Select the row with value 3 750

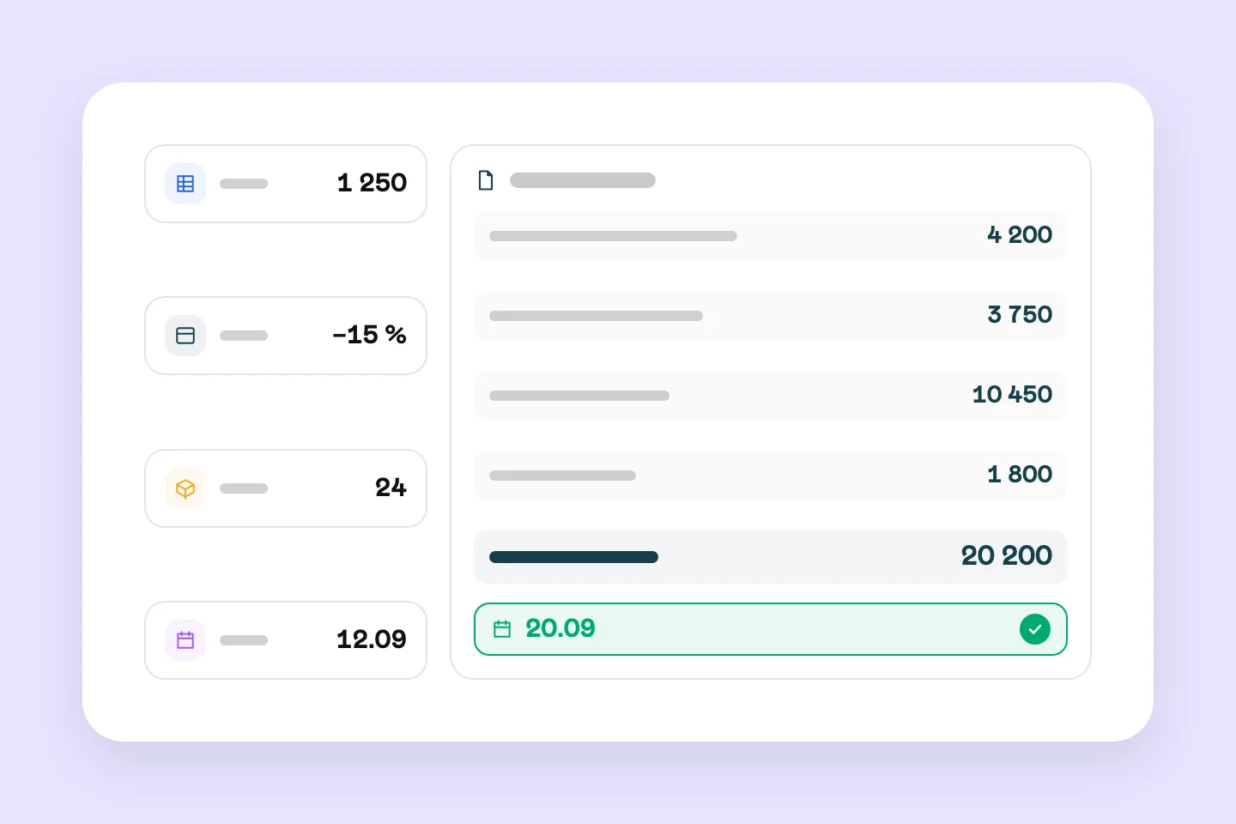[771, 315]
